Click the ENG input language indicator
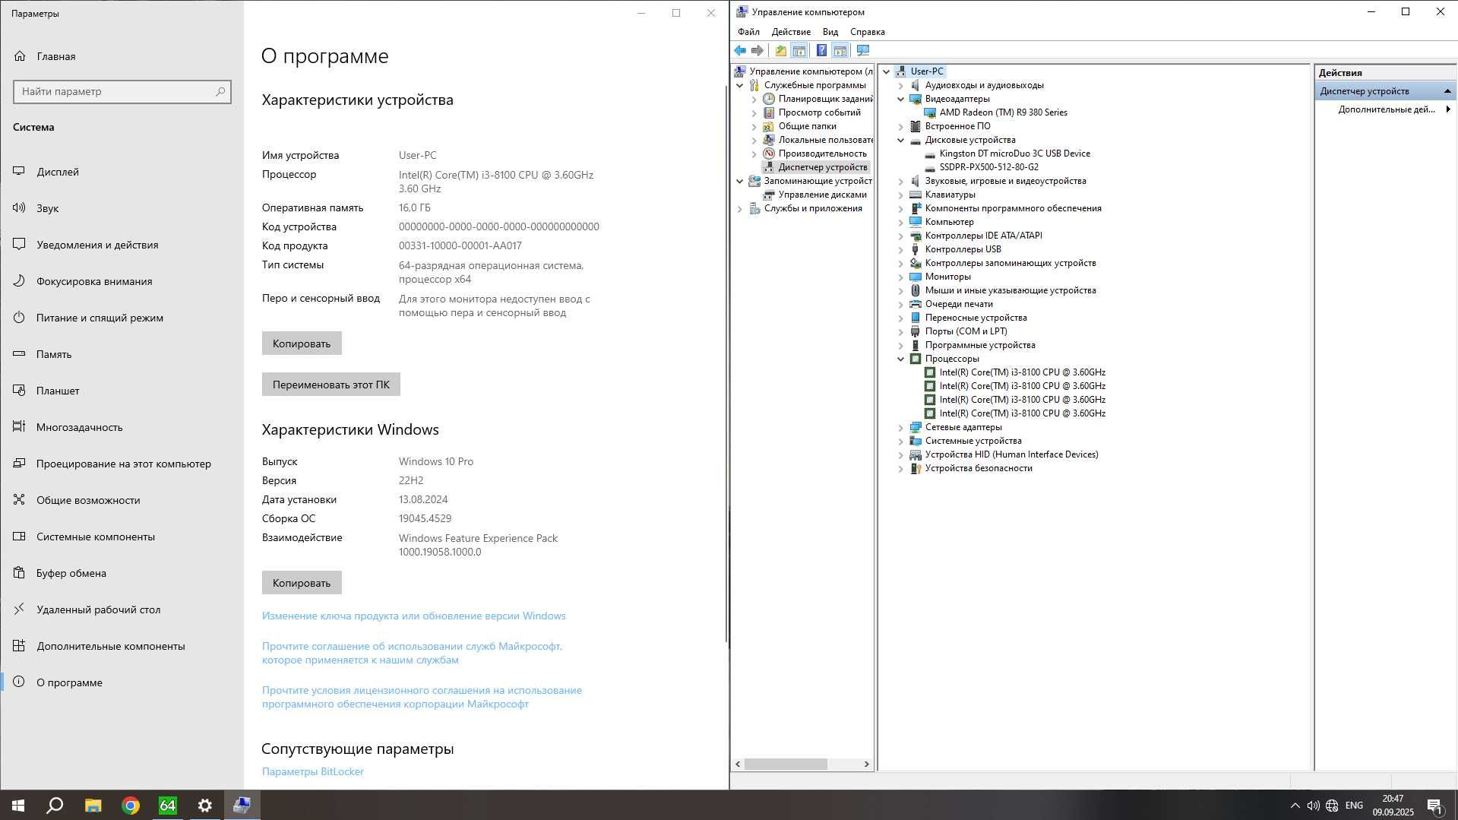 pos(1354,806)
